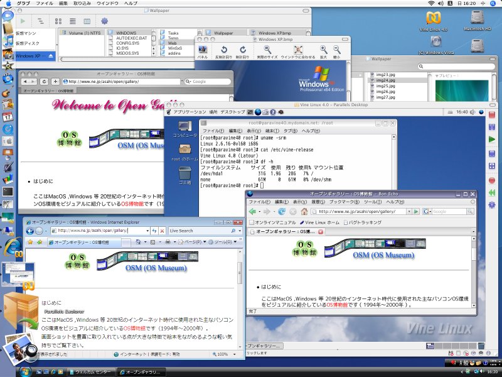This screenshot has width=502, height=377.
Task: Refresh the page in Internet Explorer
Action: click(x=154, y=231)
